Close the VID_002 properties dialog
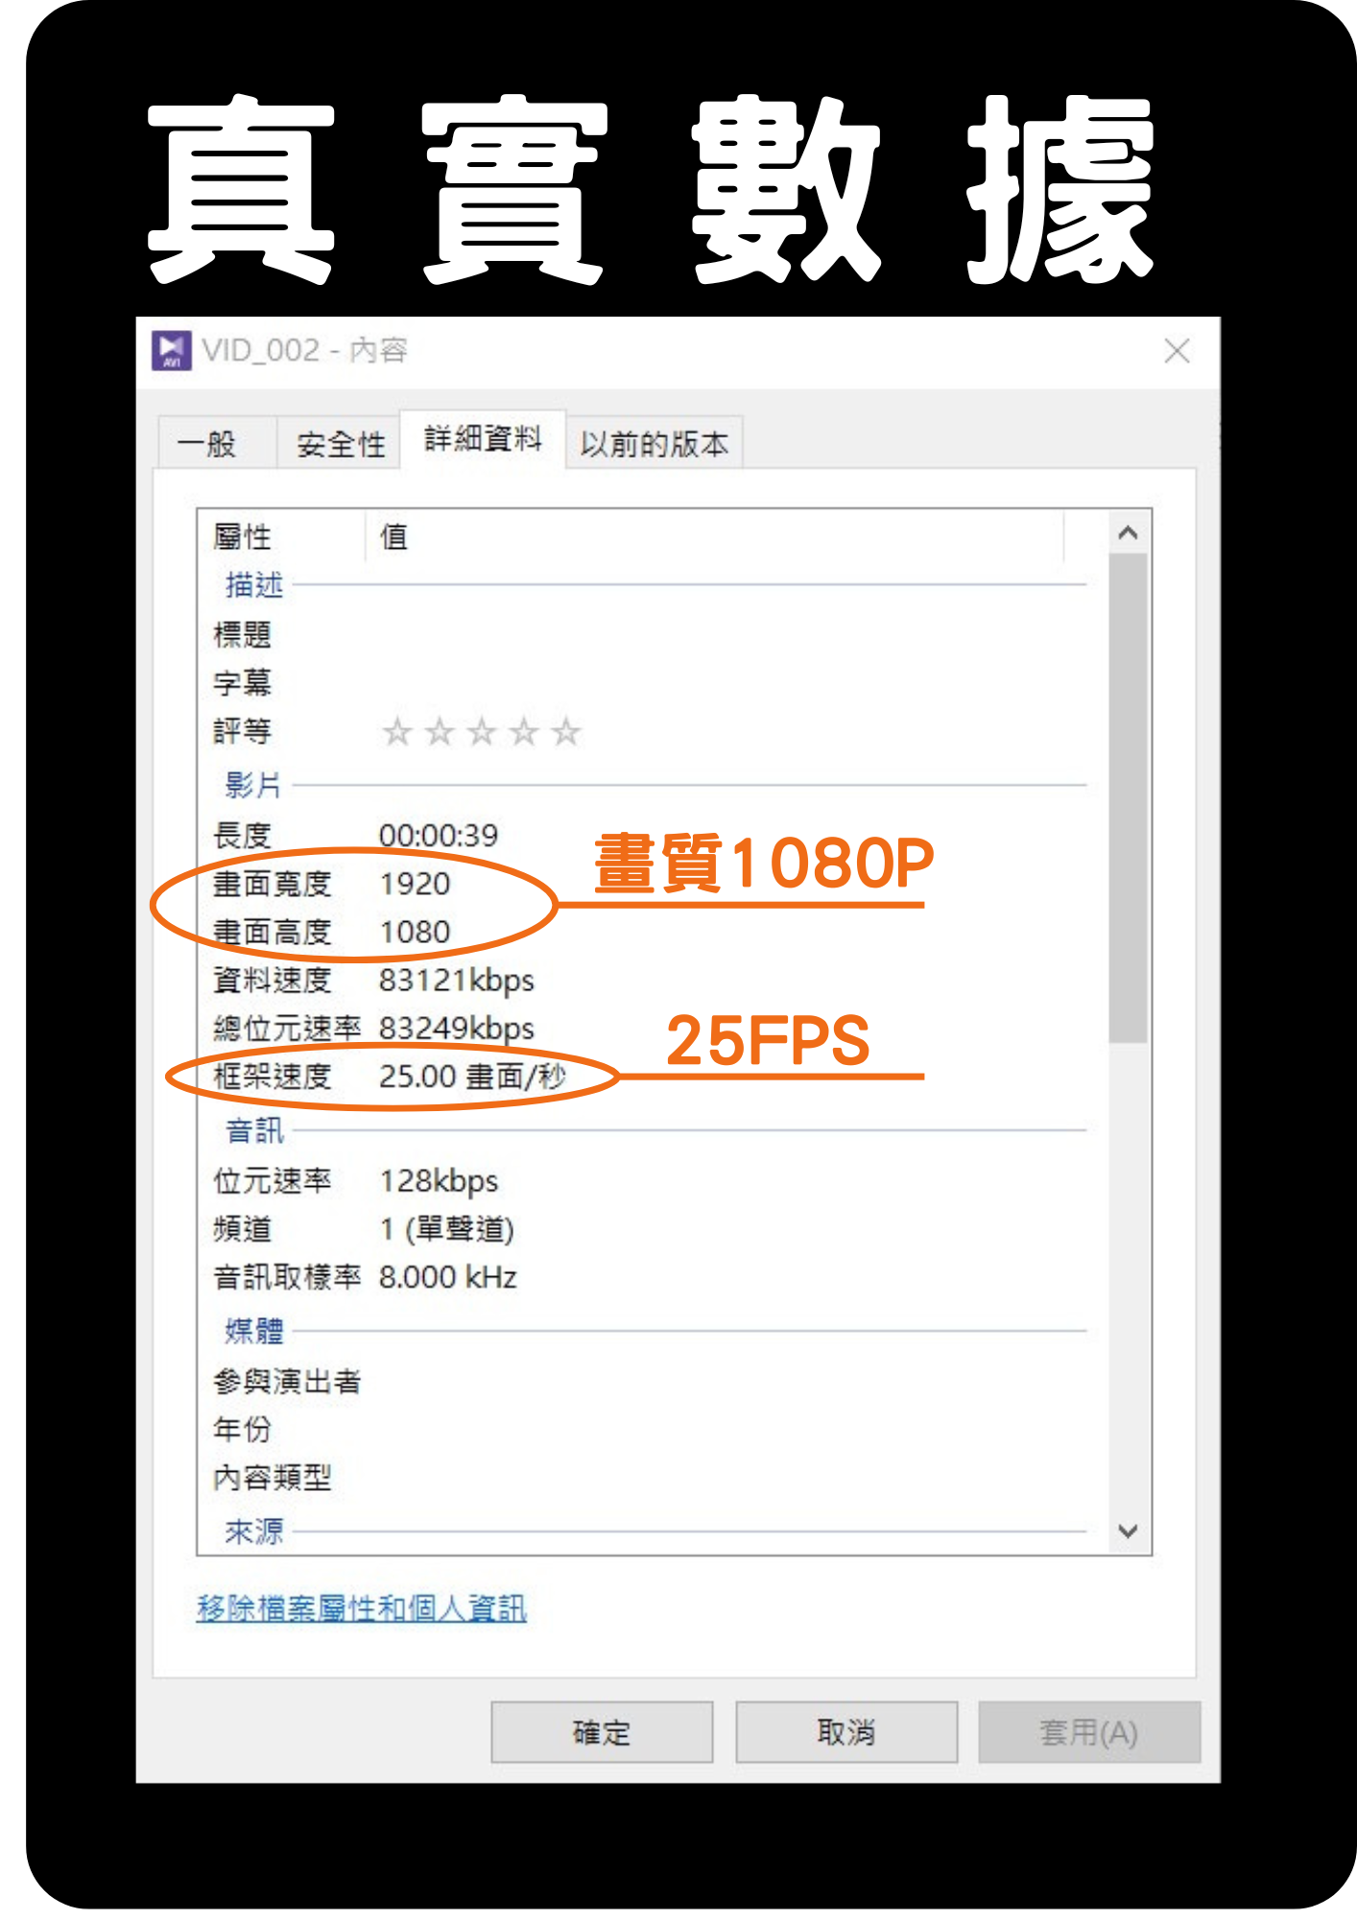Image resolution: width=1357 pixels, height=1919 pixels. point(1177,351)
